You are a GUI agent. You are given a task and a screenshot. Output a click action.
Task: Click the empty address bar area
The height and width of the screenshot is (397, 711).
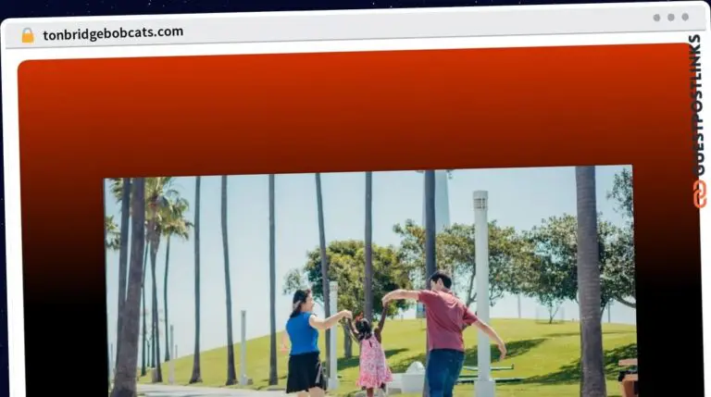coord(417,33)
